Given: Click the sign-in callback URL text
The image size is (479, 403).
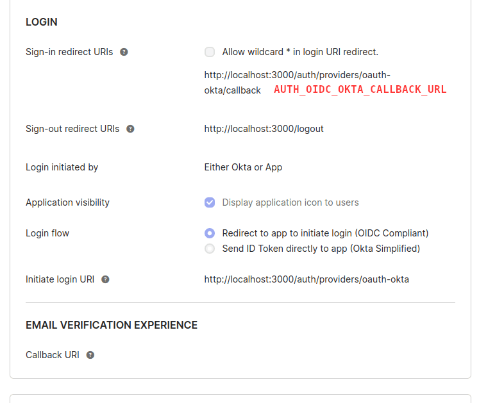Looking at the screenshot, I should pos(298,83).
